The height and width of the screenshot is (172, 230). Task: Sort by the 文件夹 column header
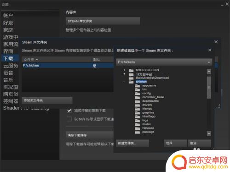point(57,60)
